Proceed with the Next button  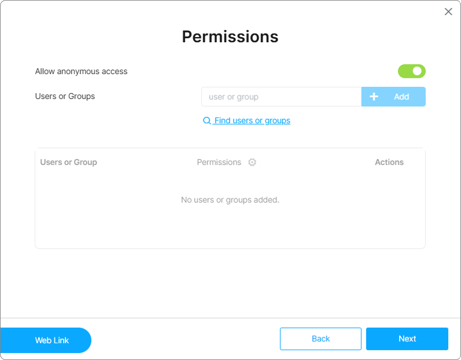tap(407, 339)
